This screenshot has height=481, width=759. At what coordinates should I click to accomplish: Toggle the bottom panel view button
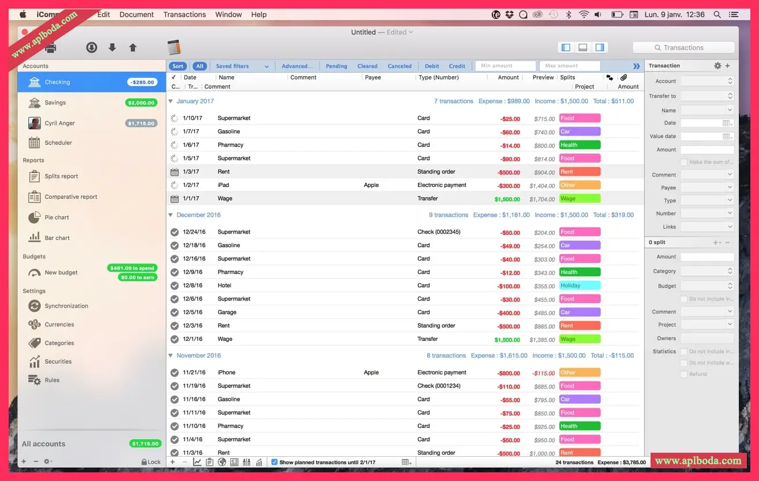[x=583, y=47]
